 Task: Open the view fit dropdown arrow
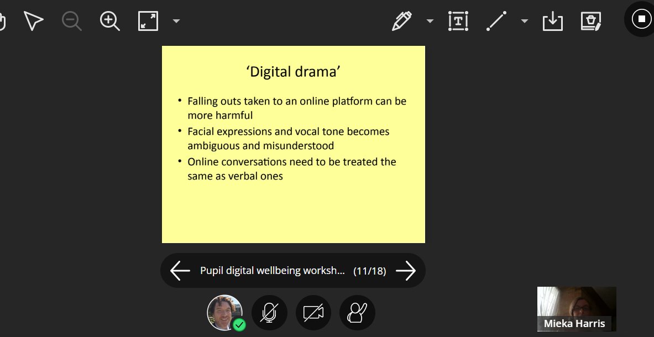[176, 21]
